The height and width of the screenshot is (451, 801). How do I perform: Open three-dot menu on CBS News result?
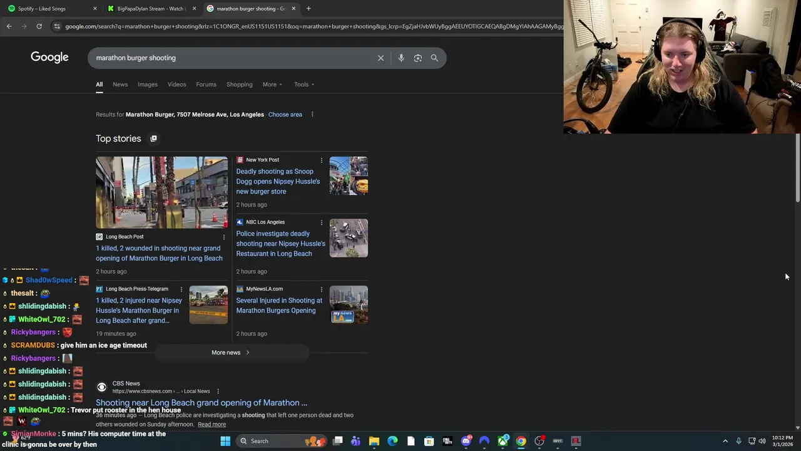(218, 391)
